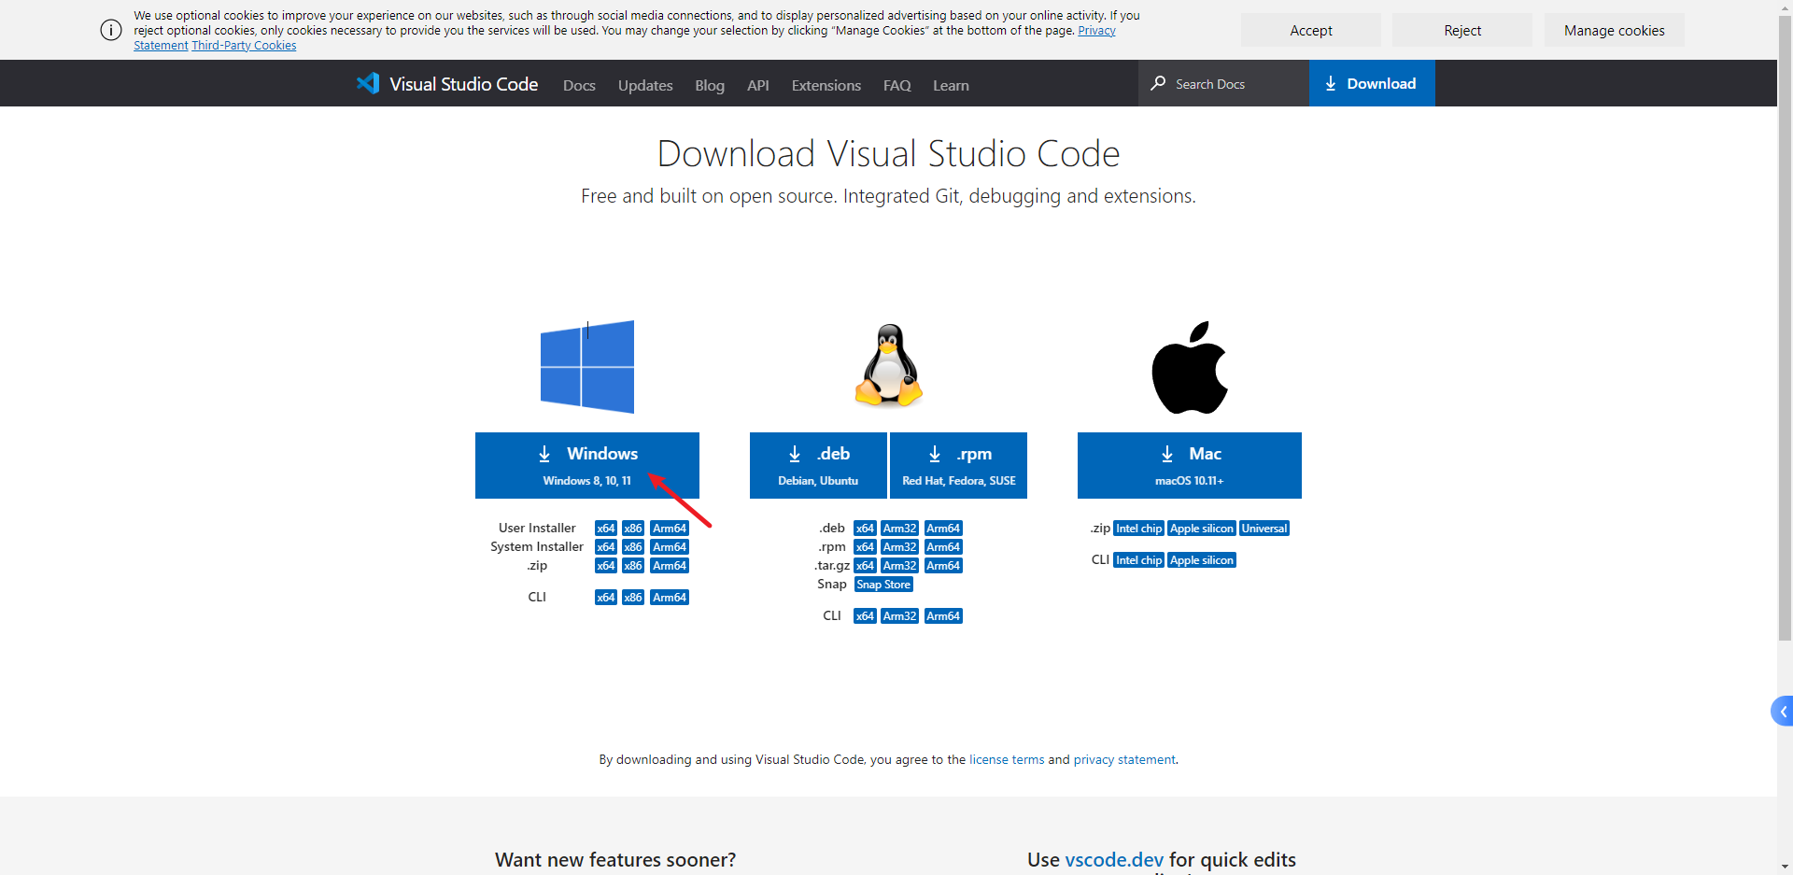Image resolution: width=1793 pixels, height=875 pixels.
Task: Click the scrollbar down arrow
Action: pos(1785,868)
